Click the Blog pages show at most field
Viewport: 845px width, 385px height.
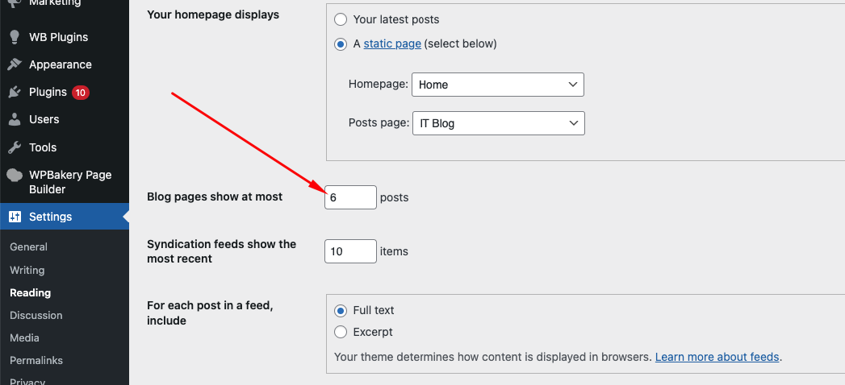350,197
